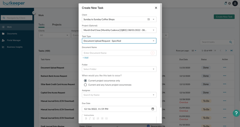Viewport: 240px width, 127px height.
Task: Change the Rows per page dropdown
Action: 194,51
